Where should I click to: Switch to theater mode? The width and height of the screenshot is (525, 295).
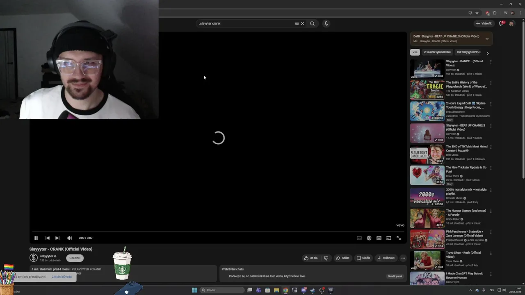pyautogui.click(x=379, y=238)
